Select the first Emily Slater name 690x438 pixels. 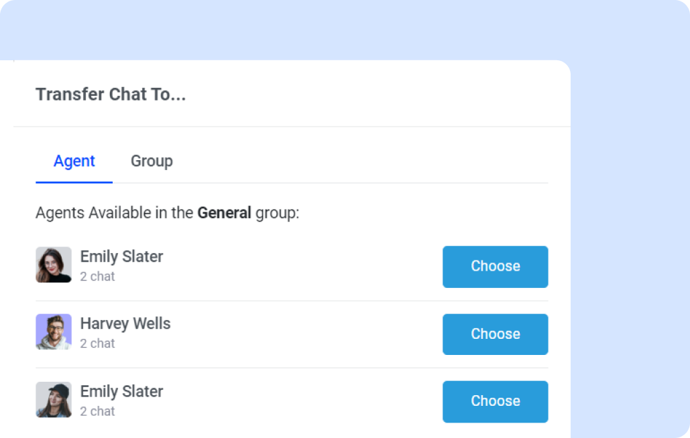pyautogui.click(x=121, y=257)
